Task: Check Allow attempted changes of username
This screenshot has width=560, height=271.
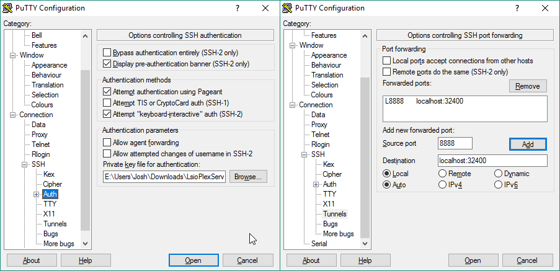Action: (x=107, y=154)
